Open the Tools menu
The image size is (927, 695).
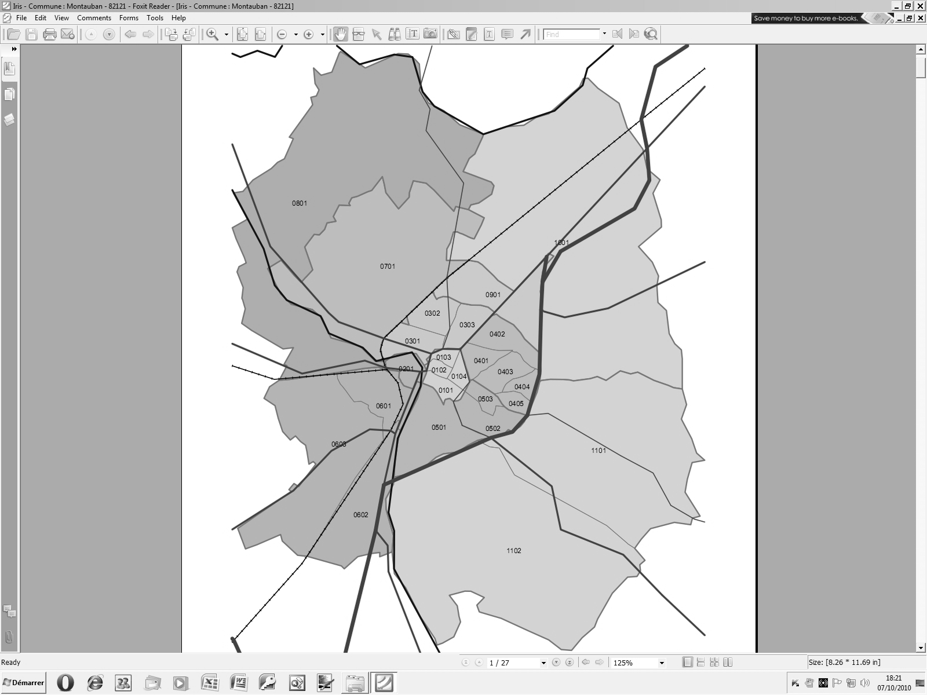(155, 18)
